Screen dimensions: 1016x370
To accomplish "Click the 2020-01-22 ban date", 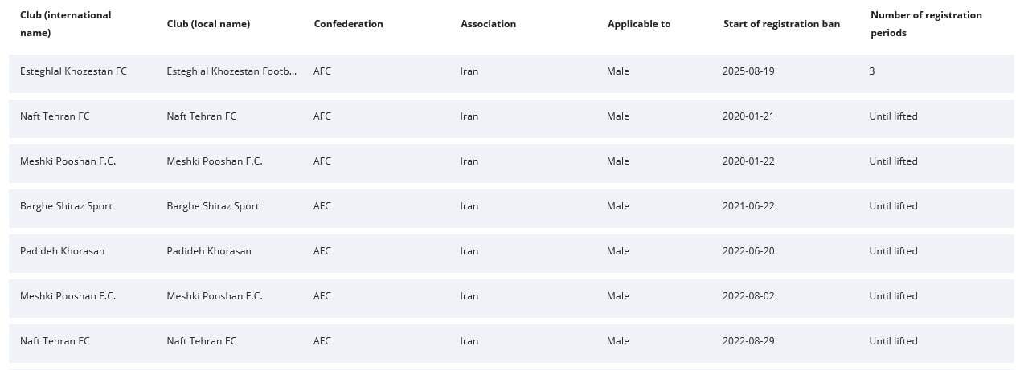I will tap(748, 161).
